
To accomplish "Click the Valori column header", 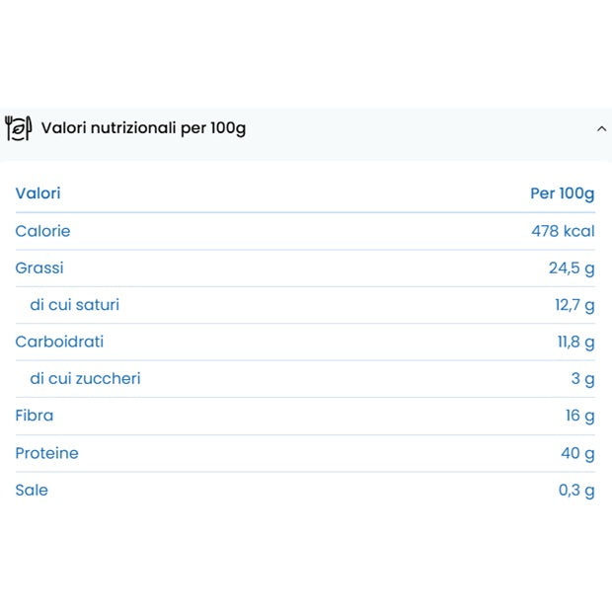I will (38, 193).
